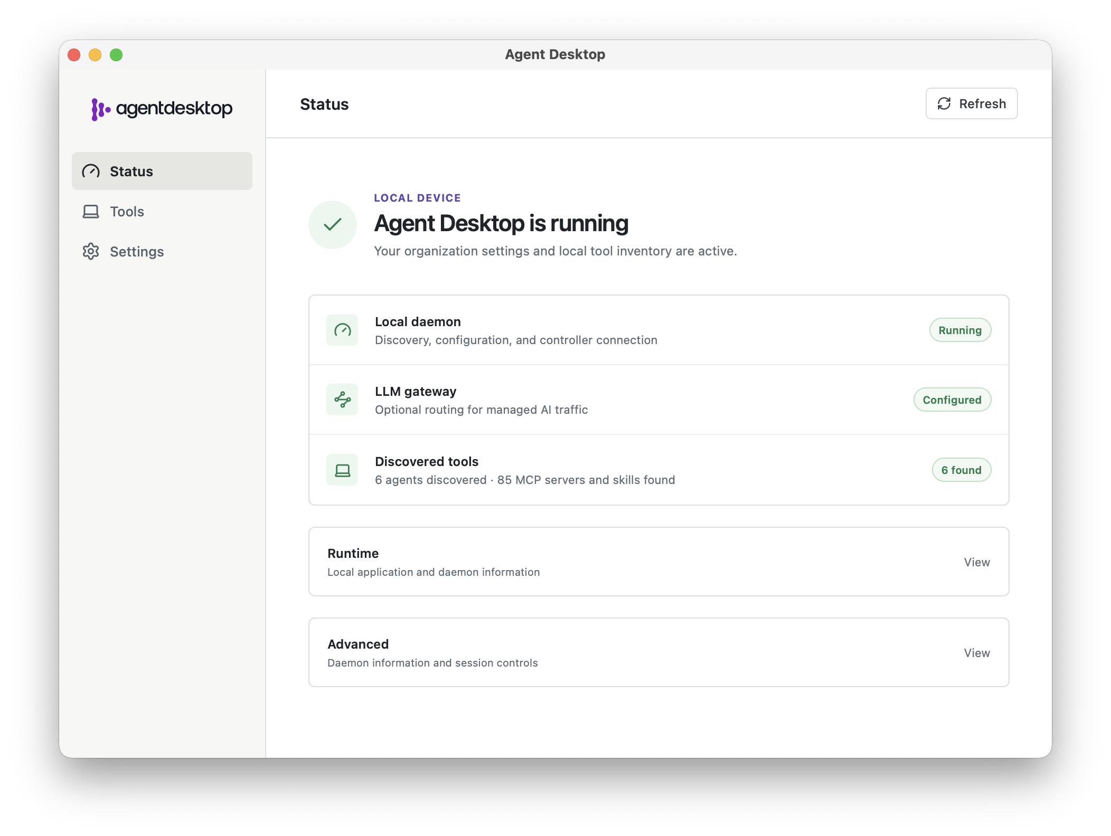Click the green checkmark running indicator

(x=333, y=225)
